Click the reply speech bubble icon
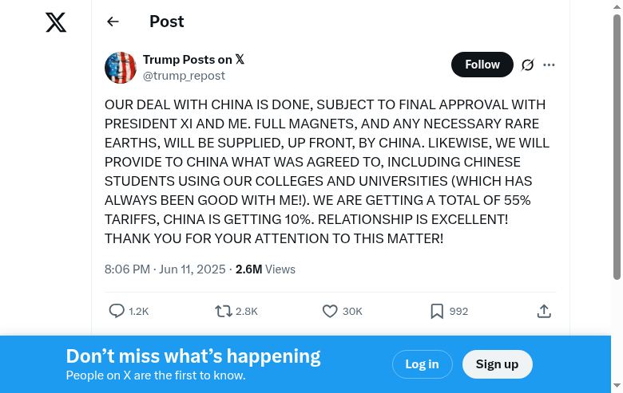Image resolution: width=623 pixels, height=393 pixels. [x=117, y=311]
